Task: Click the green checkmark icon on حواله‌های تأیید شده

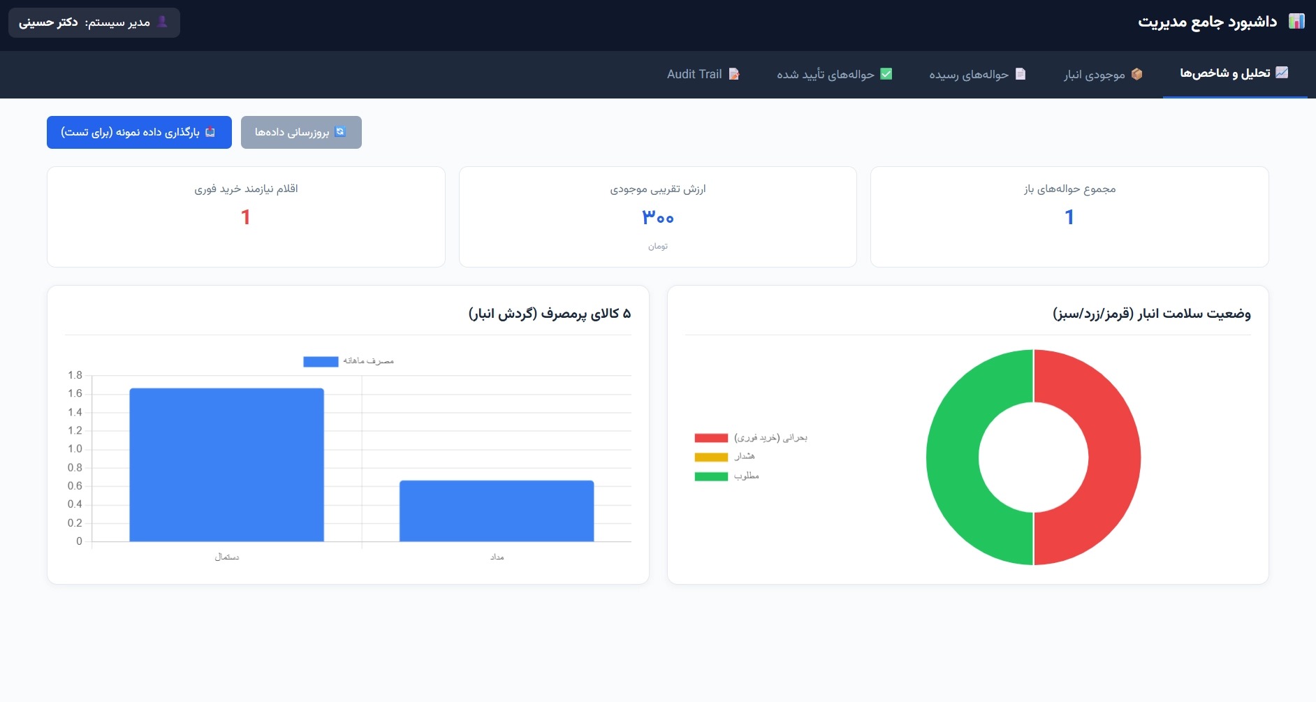Action: pos(886,74)
